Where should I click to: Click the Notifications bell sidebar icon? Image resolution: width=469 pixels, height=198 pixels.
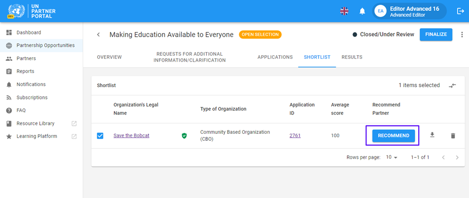point(9,85)
